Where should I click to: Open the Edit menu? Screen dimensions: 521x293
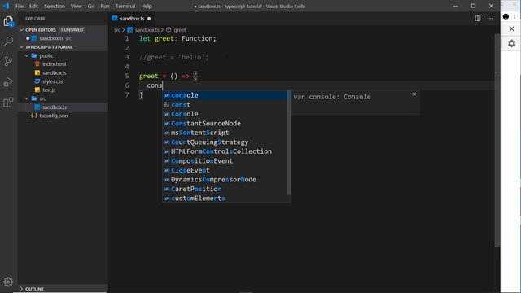click(x=33, y=6)
